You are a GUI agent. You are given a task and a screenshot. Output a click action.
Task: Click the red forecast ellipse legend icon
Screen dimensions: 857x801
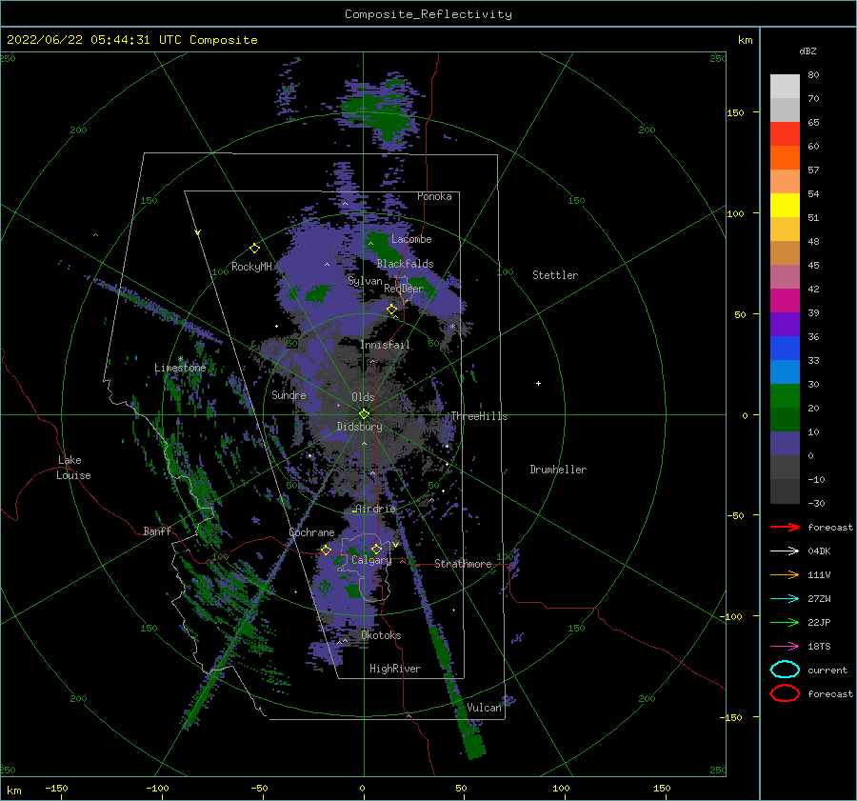[785, 693]
